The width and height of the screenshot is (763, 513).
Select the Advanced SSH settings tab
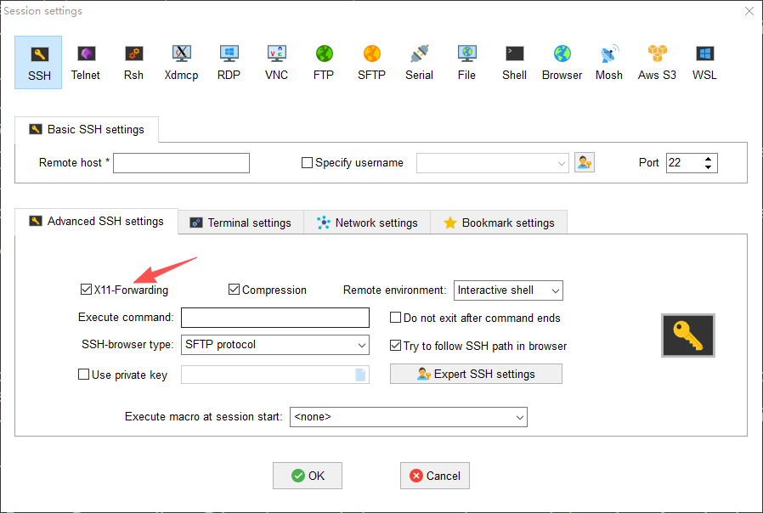(96, 221)
